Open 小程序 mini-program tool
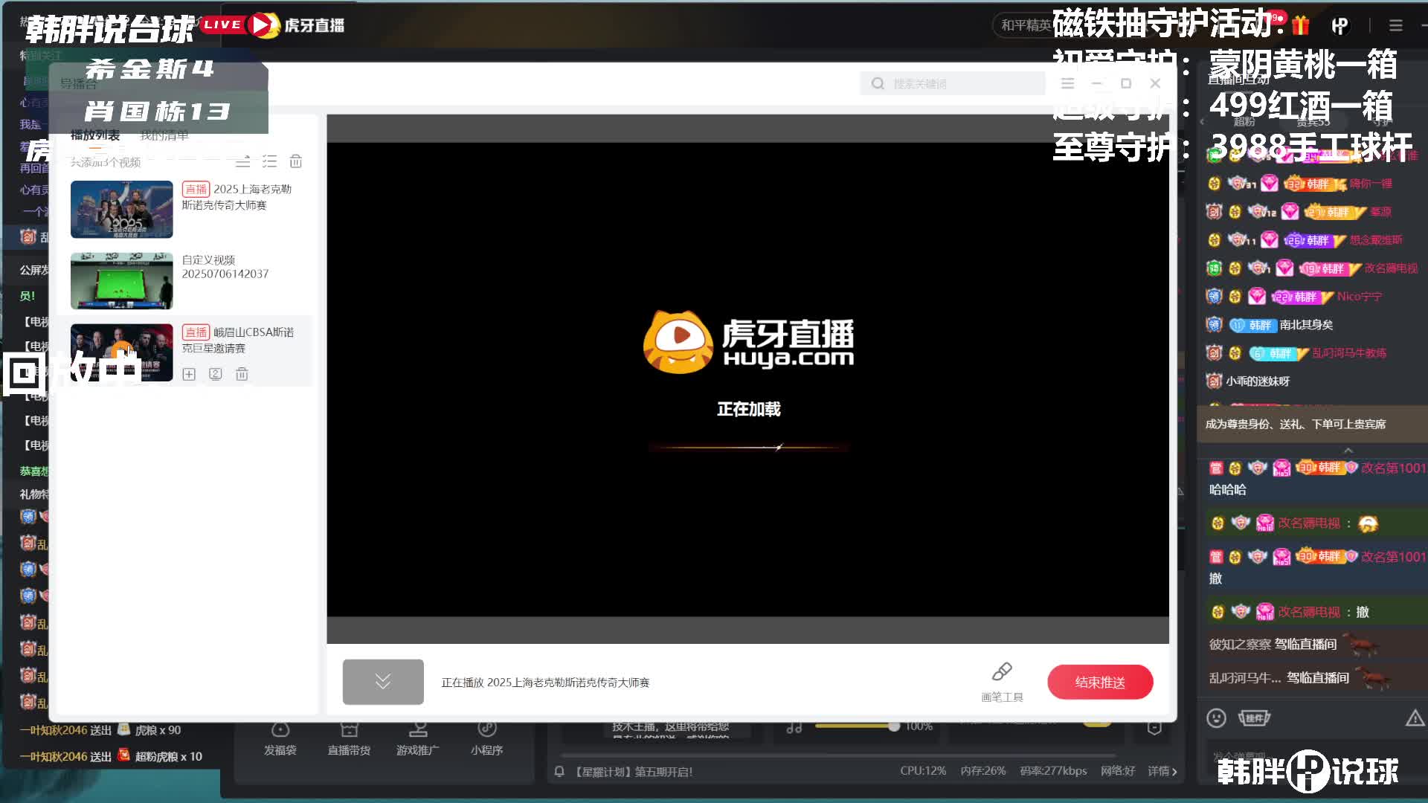 click(486, 739)
